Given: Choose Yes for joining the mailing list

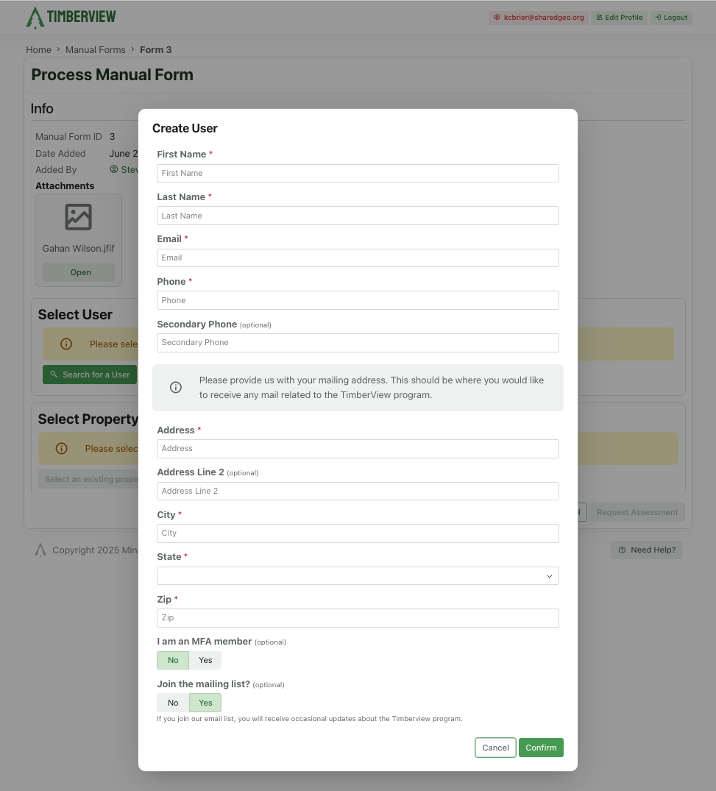Looking at the screenshot, I should pyautogui.click(x=205, y=703).
